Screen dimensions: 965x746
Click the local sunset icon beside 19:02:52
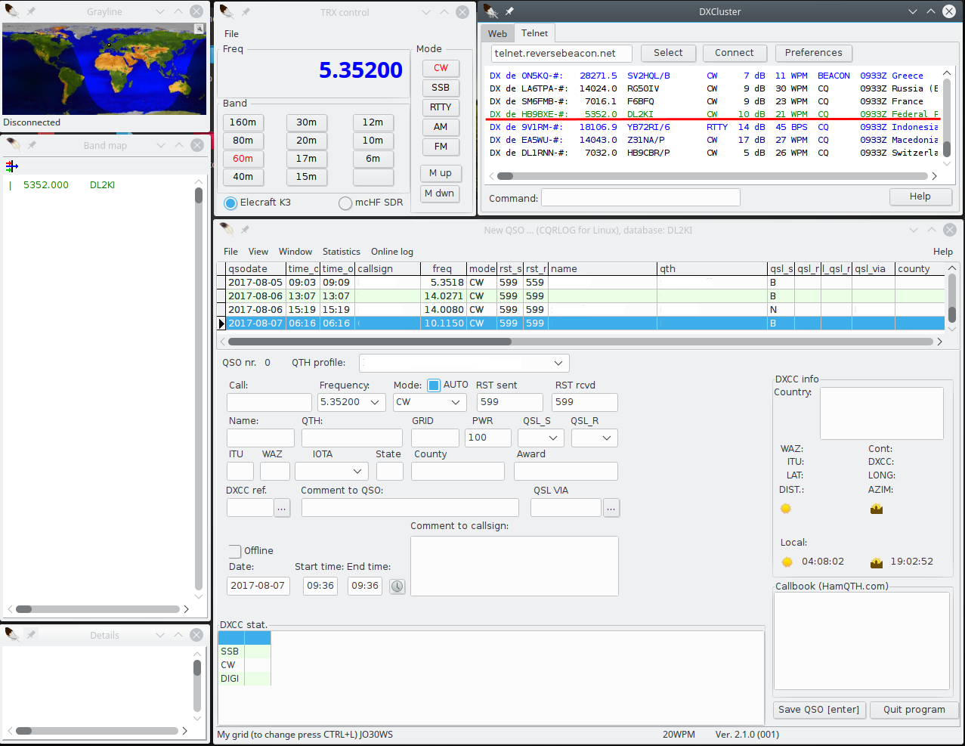click(877, 562)
